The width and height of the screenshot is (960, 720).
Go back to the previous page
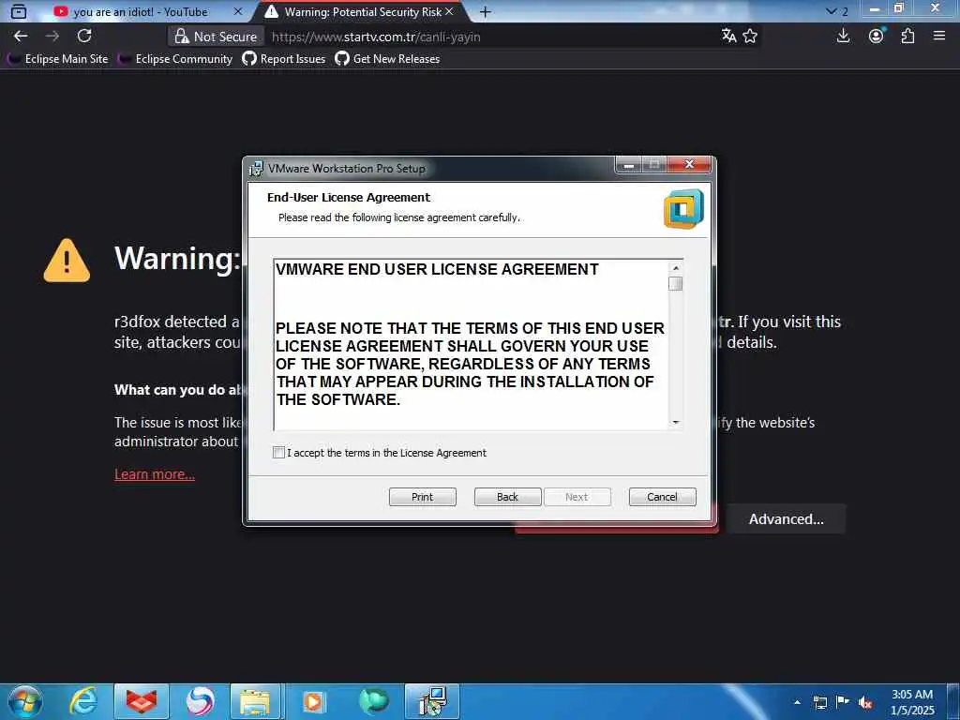coord(21,37)
